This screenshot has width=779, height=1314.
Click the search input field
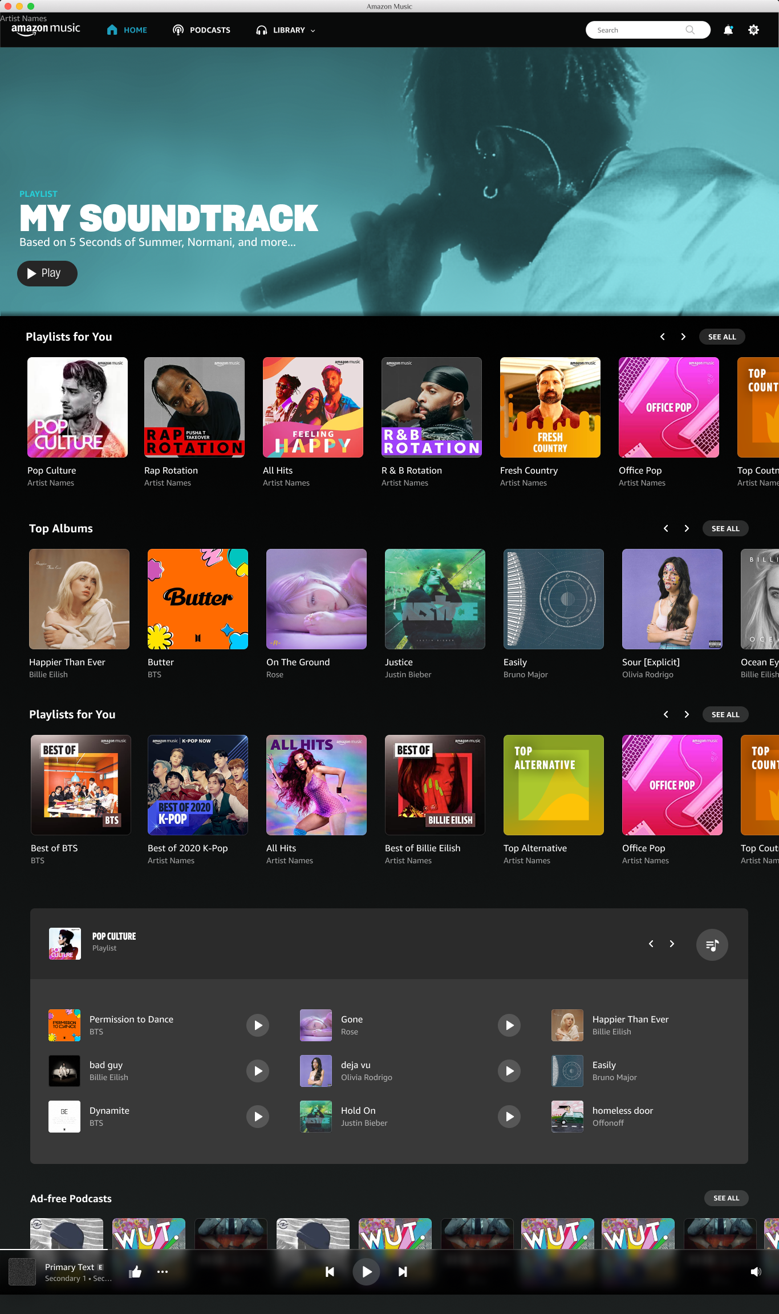pyautogui.click(x=648, y=30)
